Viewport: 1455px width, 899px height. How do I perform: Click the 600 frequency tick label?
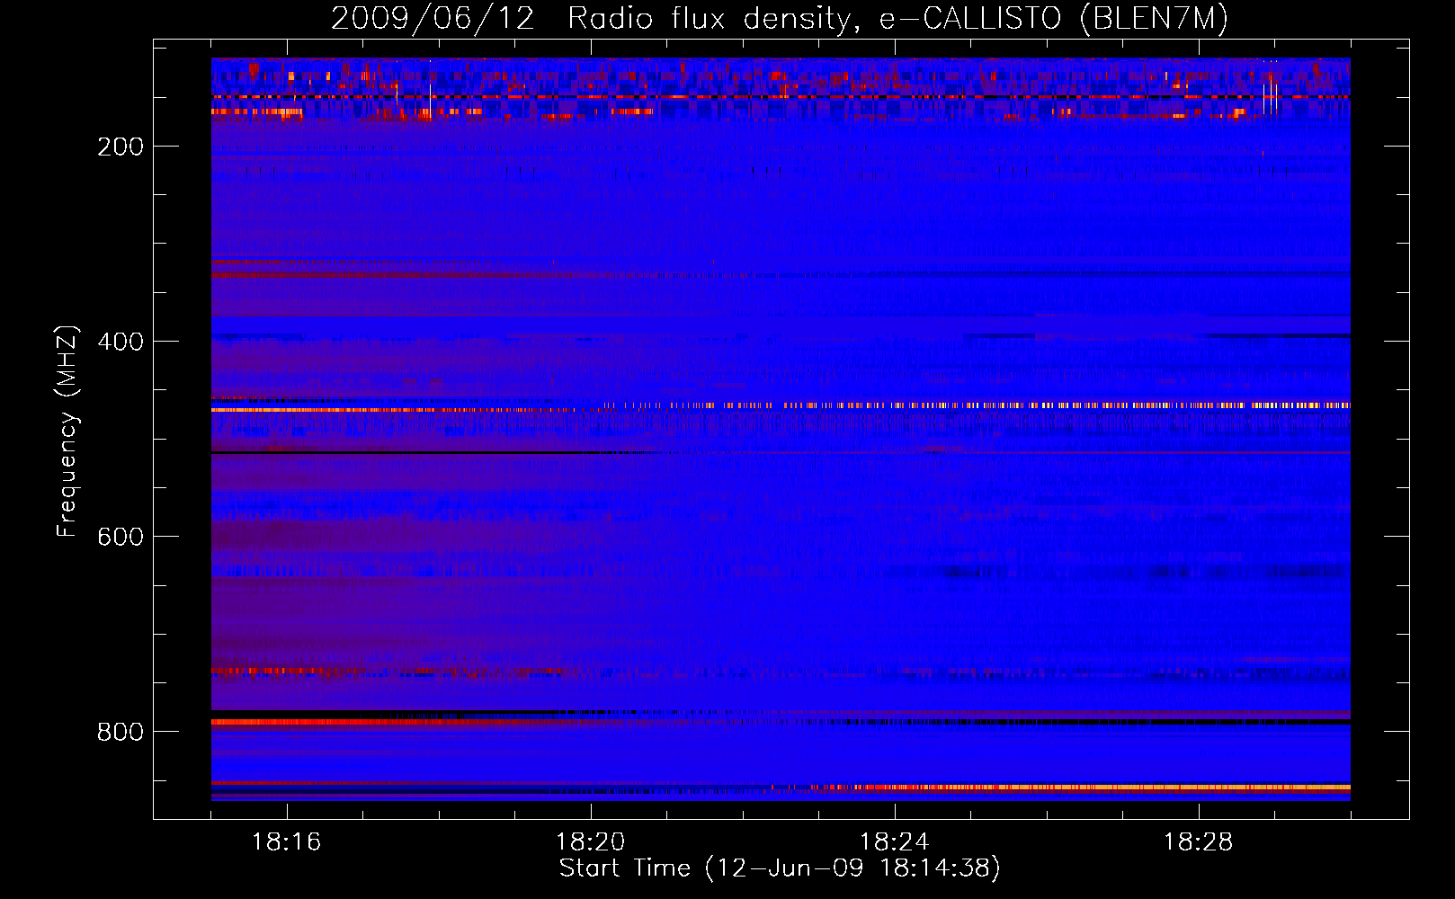coord(121,537)
